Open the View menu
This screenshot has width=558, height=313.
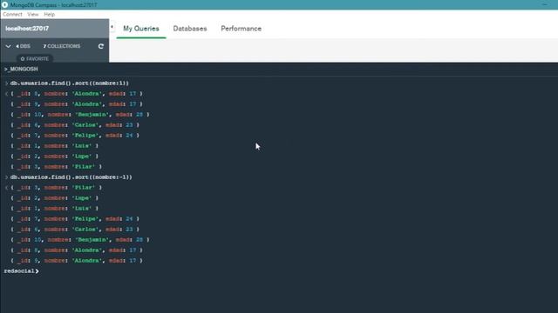coord(33,15)
